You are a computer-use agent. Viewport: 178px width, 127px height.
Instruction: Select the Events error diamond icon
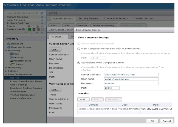pos(29,26)
